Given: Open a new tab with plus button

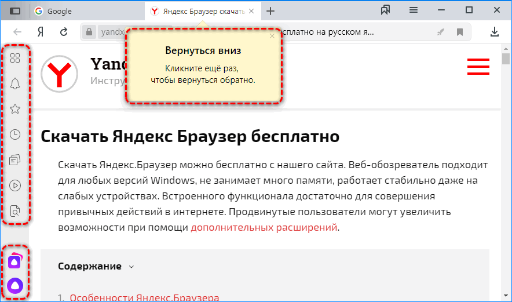Looking at the screenshot, I should coord(270,11).
